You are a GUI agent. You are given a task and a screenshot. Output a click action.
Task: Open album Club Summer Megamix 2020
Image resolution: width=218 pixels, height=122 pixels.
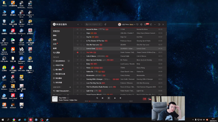[x=146, y=87]
